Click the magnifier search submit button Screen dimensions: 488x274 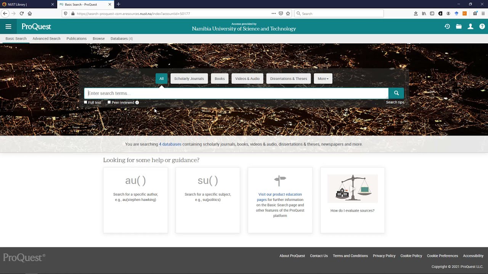(396, 93)
